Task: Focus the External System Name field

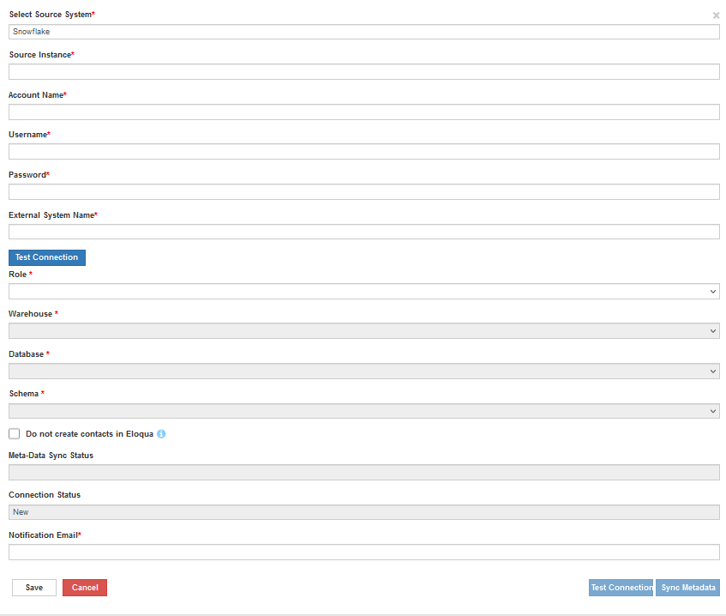Action: (363, 232)
